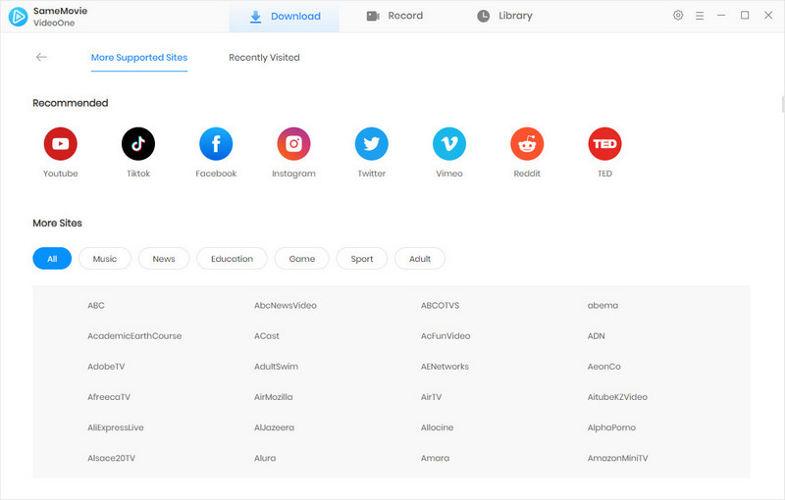The image size is (785, 500).
Task: Open the ACast site link
Action: 267,336
